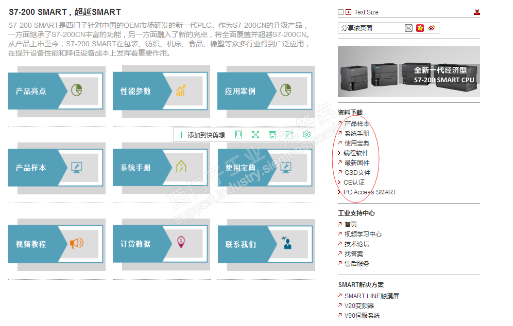Click the 分享该页面 label
Screen dimensions: 513x326
pyautogui.click(x=357, y=28)
